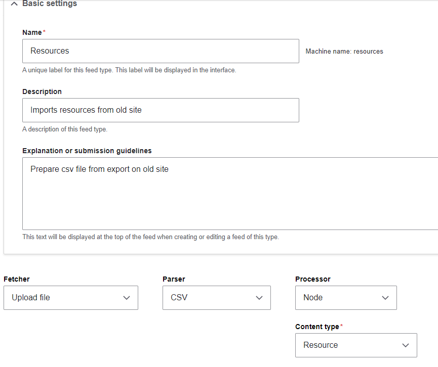Click the Parser dropdown chevron icon
Viewport: 438px width, 367px height.
259,298
